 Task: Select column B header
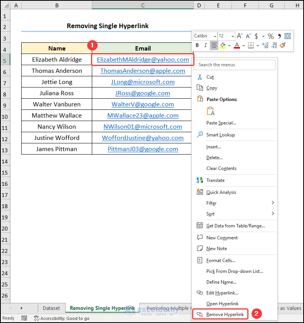point(57,5)
